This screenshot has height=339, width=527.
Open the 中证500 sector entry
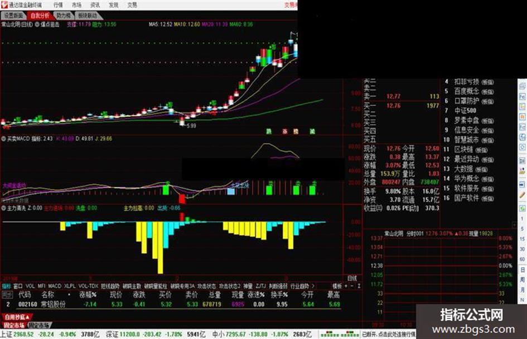pyautogui.click(x=465, y=110)
